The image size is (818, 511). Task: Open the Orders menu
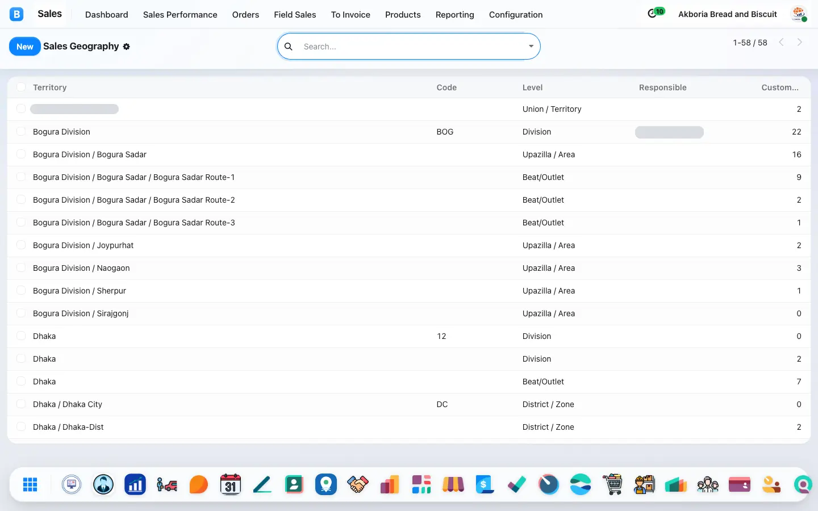[245, 15]
